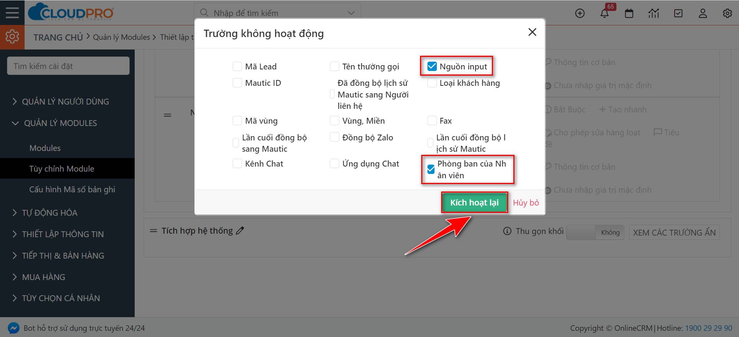
Task: Open notifications bell icon
Action: (604, 13)
